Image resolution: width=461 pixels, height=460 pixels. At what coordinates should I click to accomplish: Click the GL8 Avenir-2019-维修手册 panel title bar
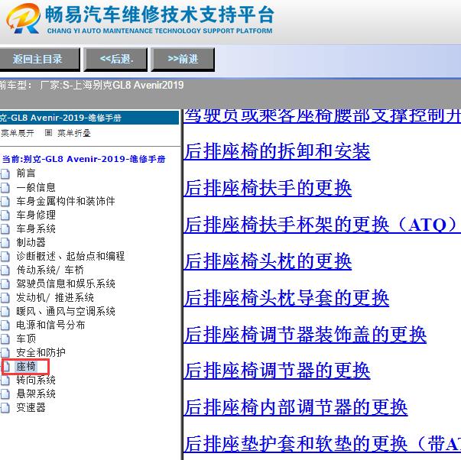[x=89, y=118]
